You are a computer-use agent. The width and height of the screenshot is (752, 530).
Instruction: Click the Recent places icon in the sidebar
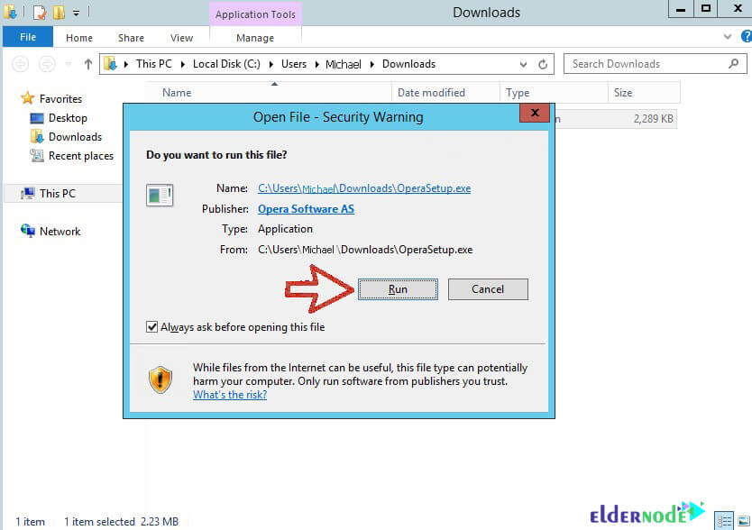click(37, 155)
